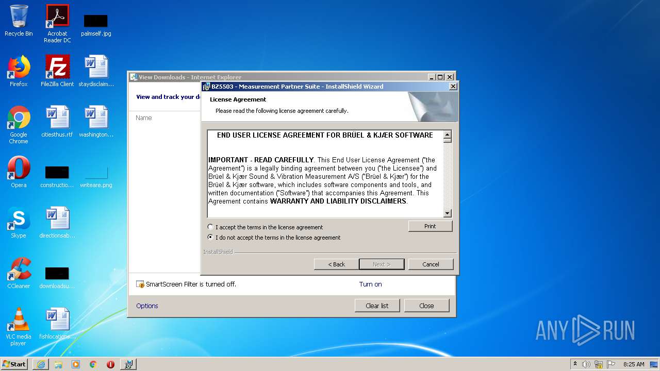The height and width of the screenshot is (371, 660).
Task: Show hidden system tray icons
Action: (575, 364)
